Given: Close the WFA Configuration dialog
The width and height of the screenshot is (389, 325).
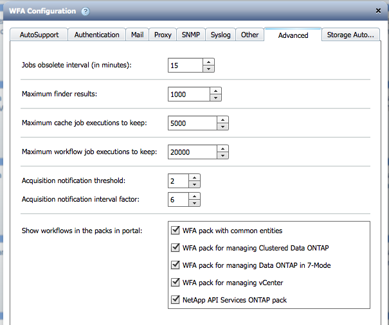Looking at the screenshot, I should 378,11.
